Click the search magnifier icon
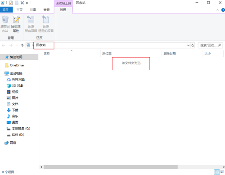225x175 pixels. (219, 45)
